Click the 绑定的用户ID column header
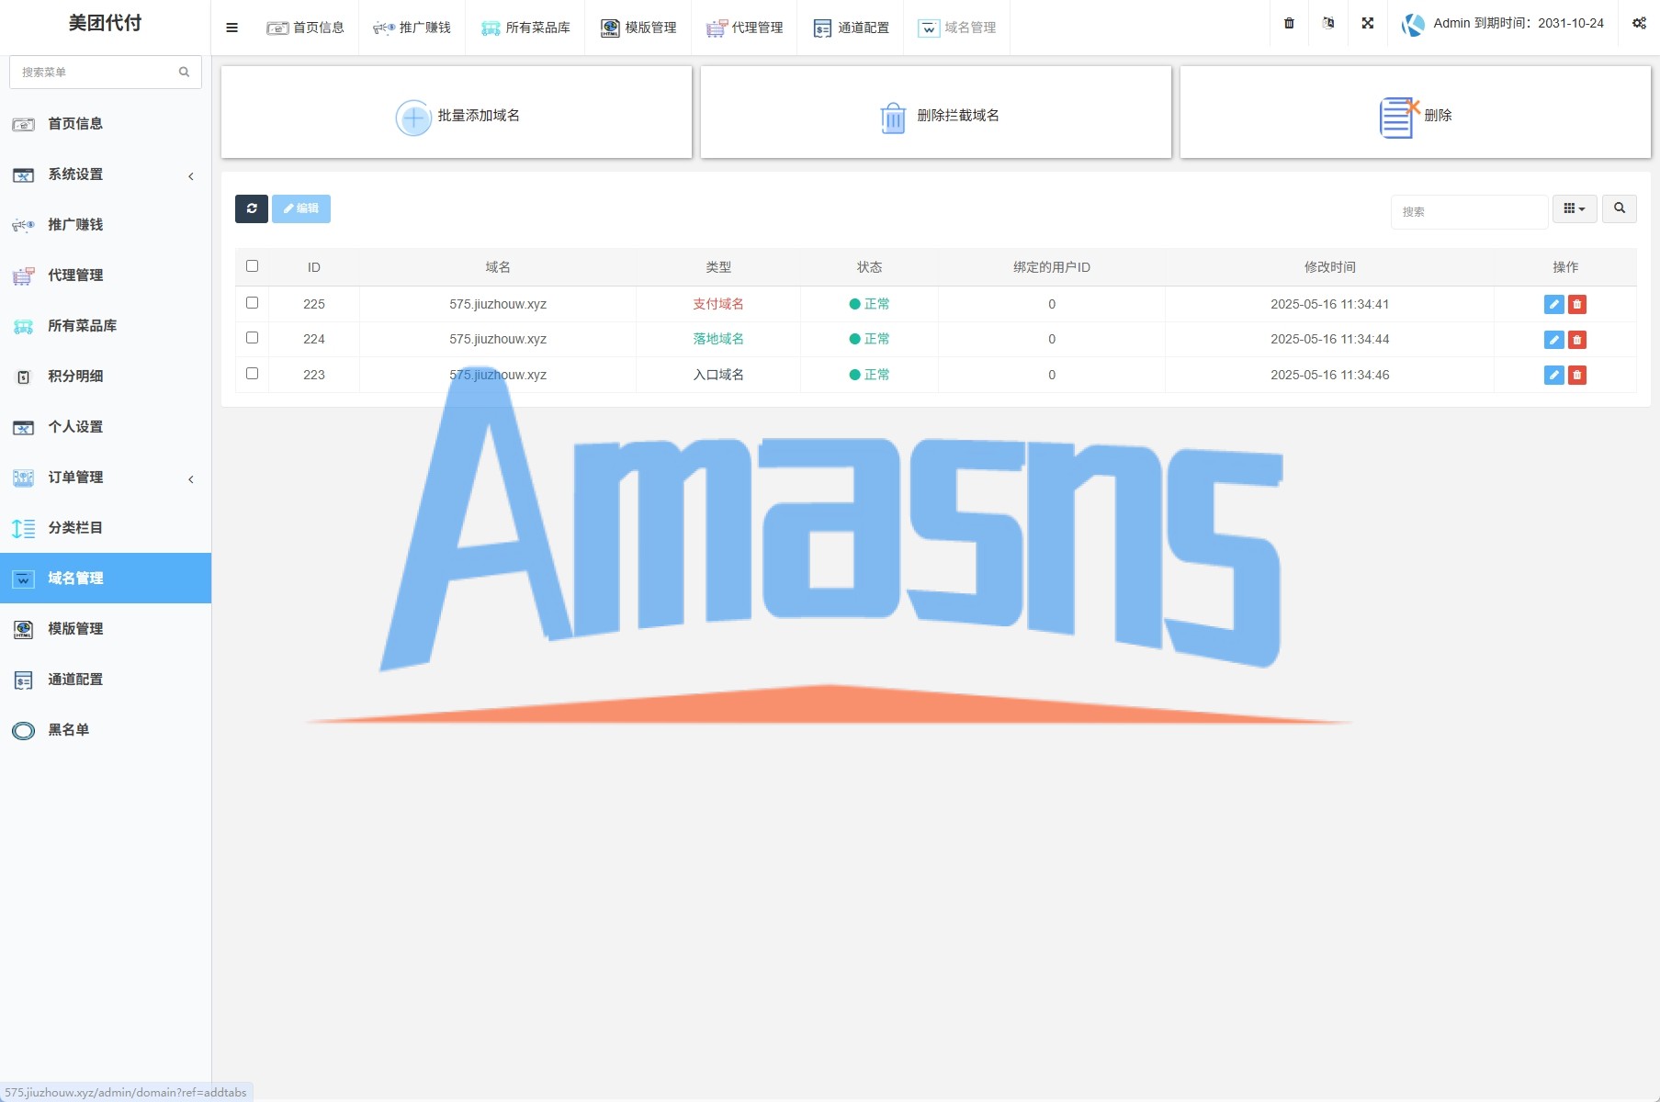The height and width of the screenshot is (1102, 1660). click(1052, 267)
